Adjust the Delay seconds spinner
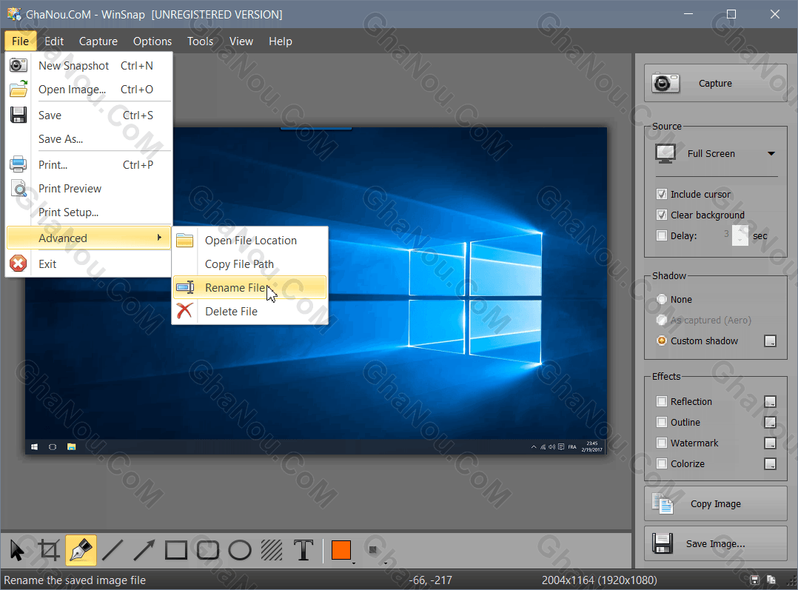798x590 pixels. (x=740, y=235)
